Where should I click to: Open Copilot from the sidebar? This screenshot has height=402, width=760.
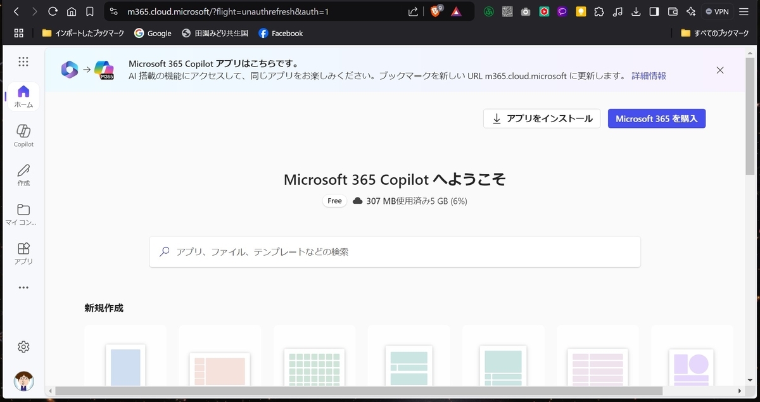click(23, 135)
